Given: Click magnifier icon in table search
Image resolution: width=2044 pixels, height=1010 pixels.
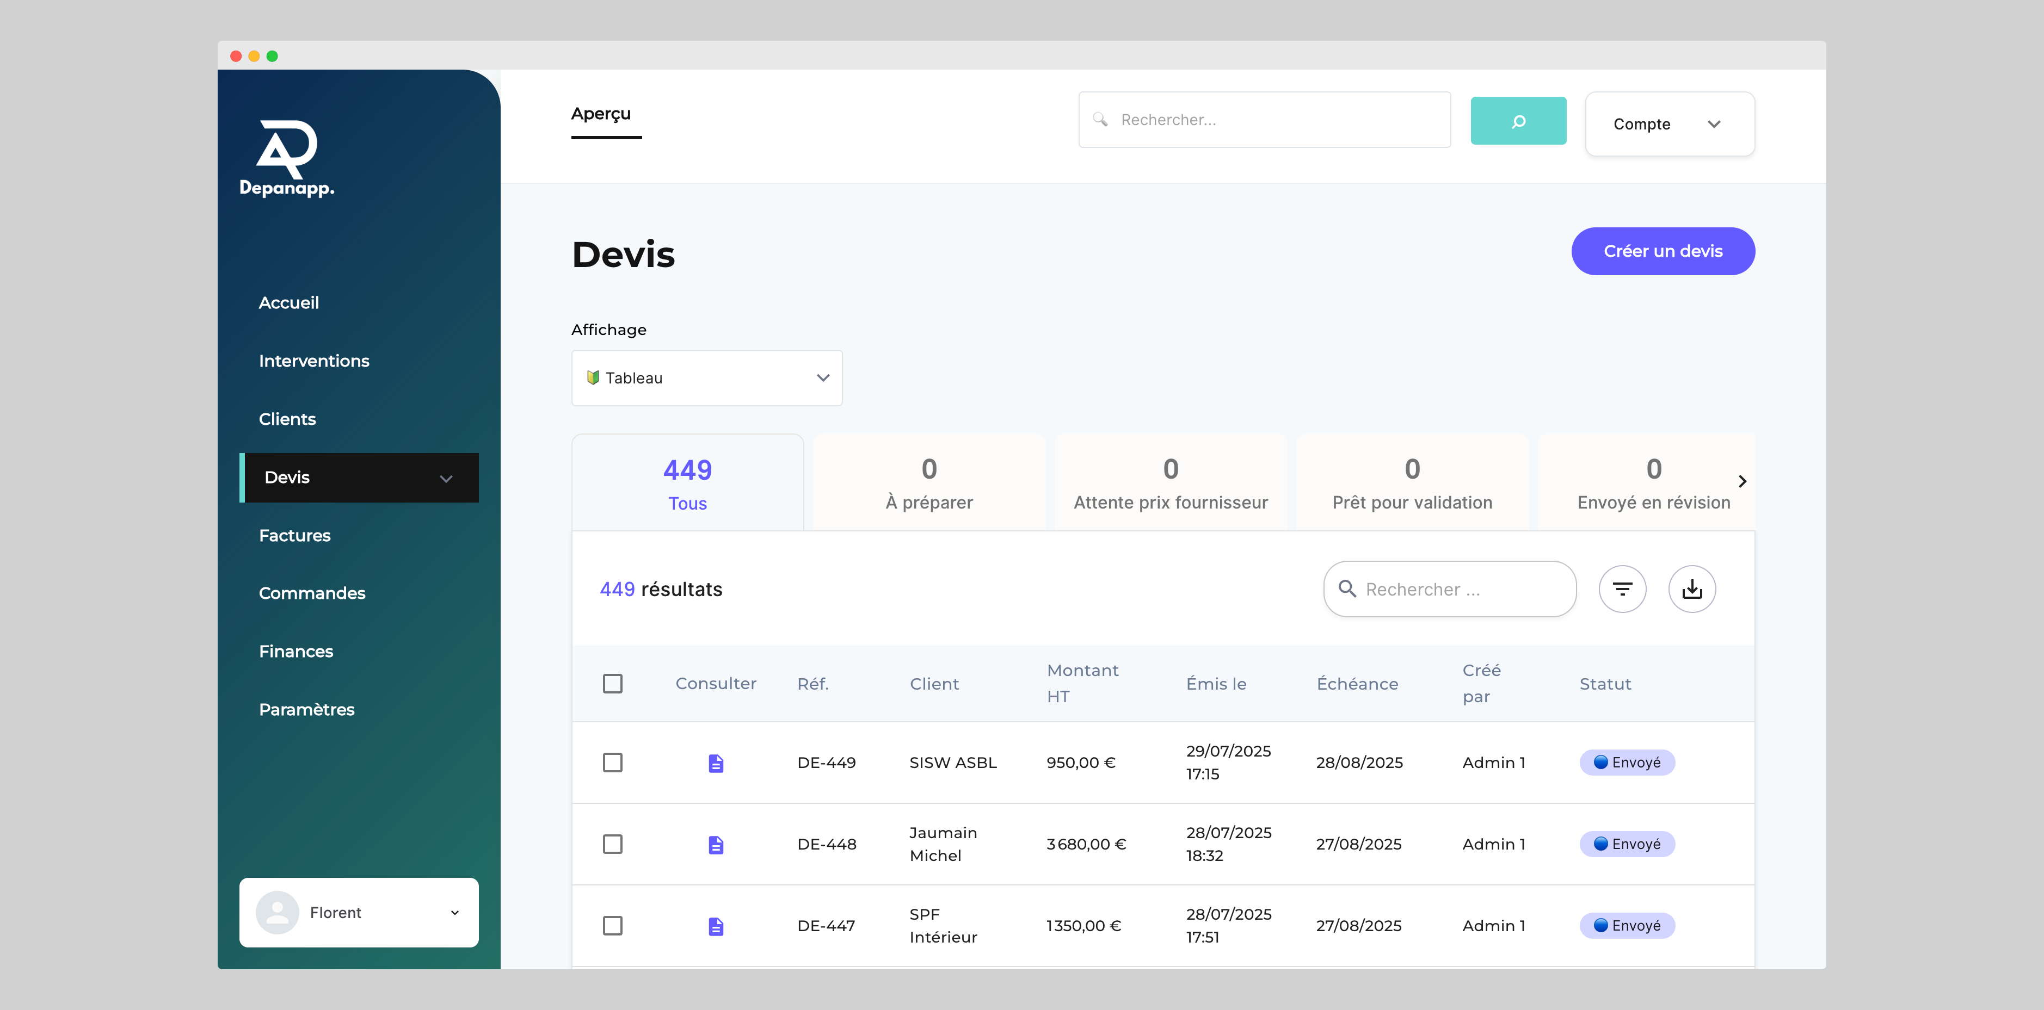Looking at the screenshot, I should pos(1346,588).
